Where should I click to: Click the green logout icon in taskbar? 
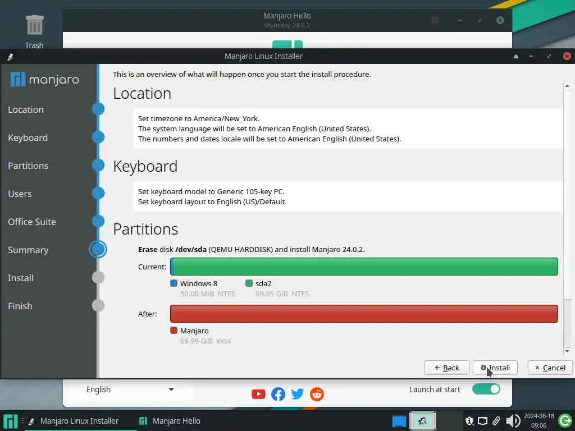(x=565, y=421)
